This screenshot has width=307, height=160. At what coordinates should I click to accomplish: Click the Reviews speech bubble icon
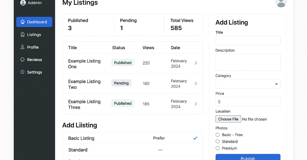[x=23, y=60]
